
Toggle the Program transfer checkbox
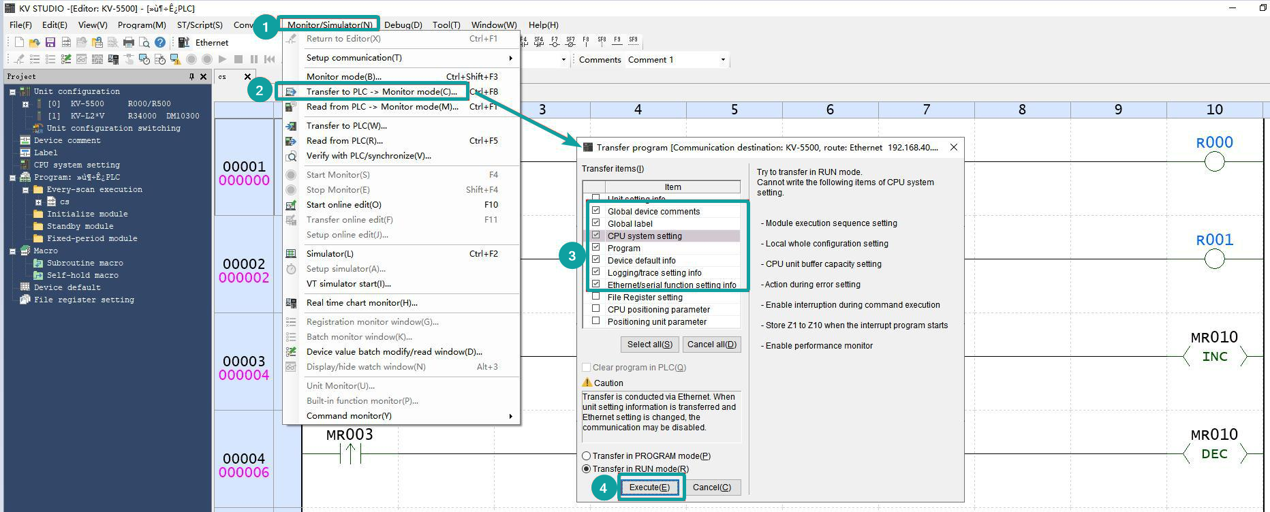click(x=596, y=248)
